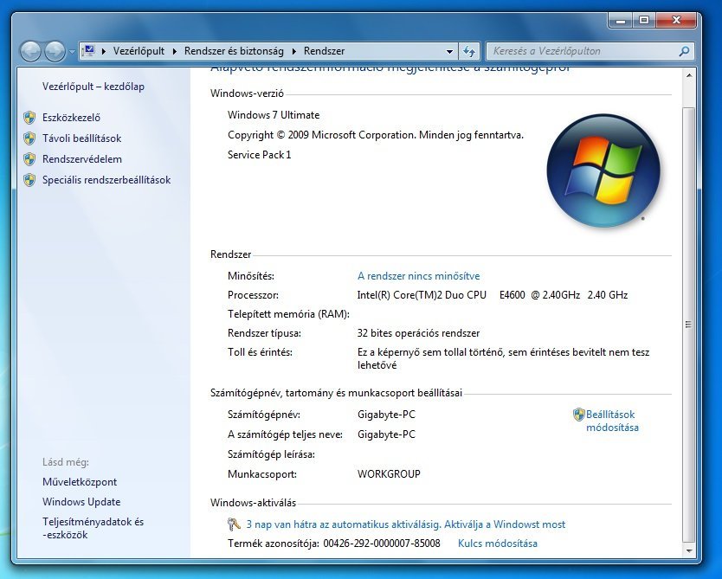The image size is (722, 579).
Task: Click the Forward navigation arrow button
Action: [x=55, y=51]
